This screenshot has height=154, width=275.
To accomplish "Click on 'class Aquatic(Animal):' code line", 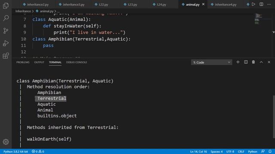I will [x=61, y=19].
